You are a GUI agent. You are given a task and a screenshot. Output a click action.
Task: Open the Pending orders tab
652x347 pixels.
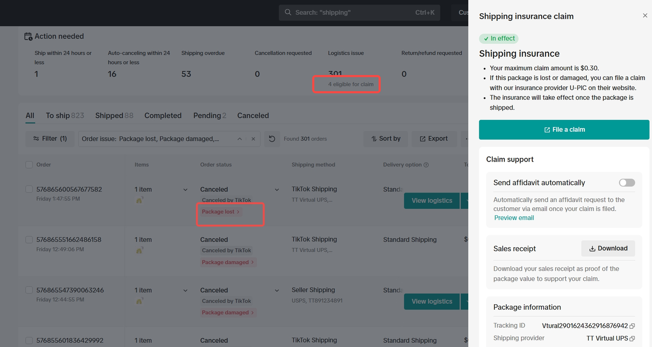pyautogui.click(x=209, y=116)
